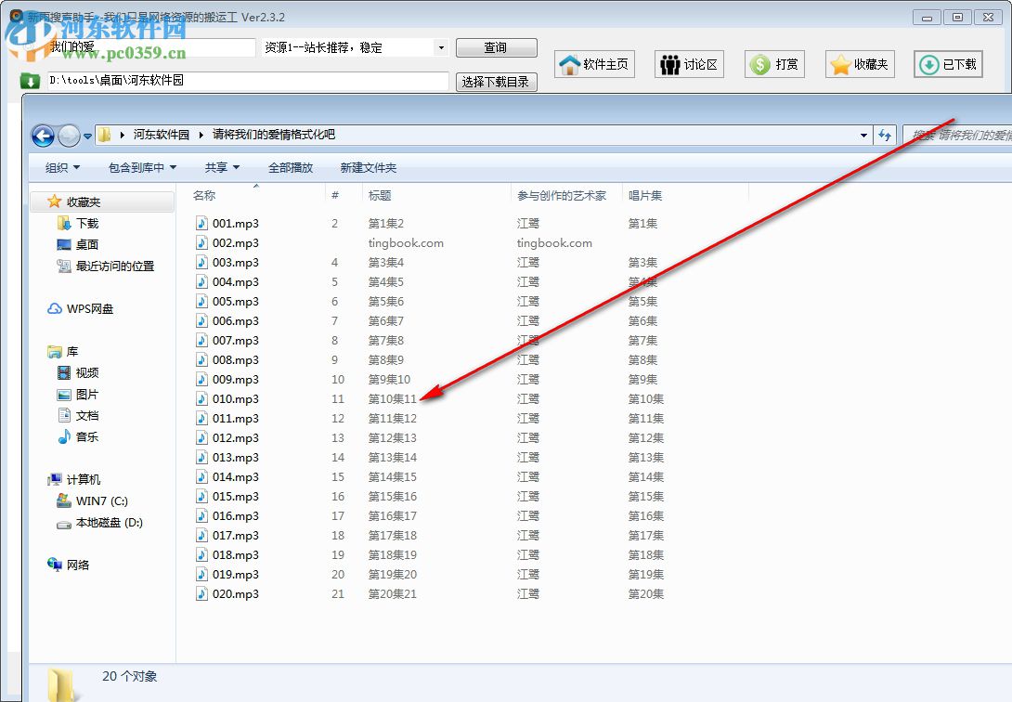Select file 010.mp3
The height and width of the screenshot is (702, 1012).
pyautogui.click(x=236, y=398)
